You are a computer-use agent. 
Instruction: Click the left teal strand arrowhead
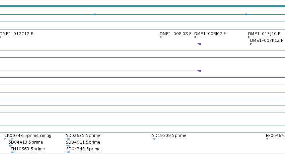click(x=94, y=14)
